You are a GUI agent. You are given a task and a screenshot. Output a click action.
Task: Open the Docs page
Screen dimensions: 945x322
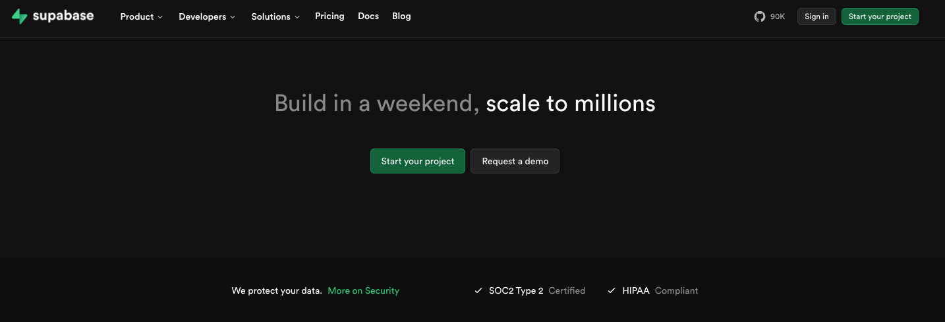point(368,16)
